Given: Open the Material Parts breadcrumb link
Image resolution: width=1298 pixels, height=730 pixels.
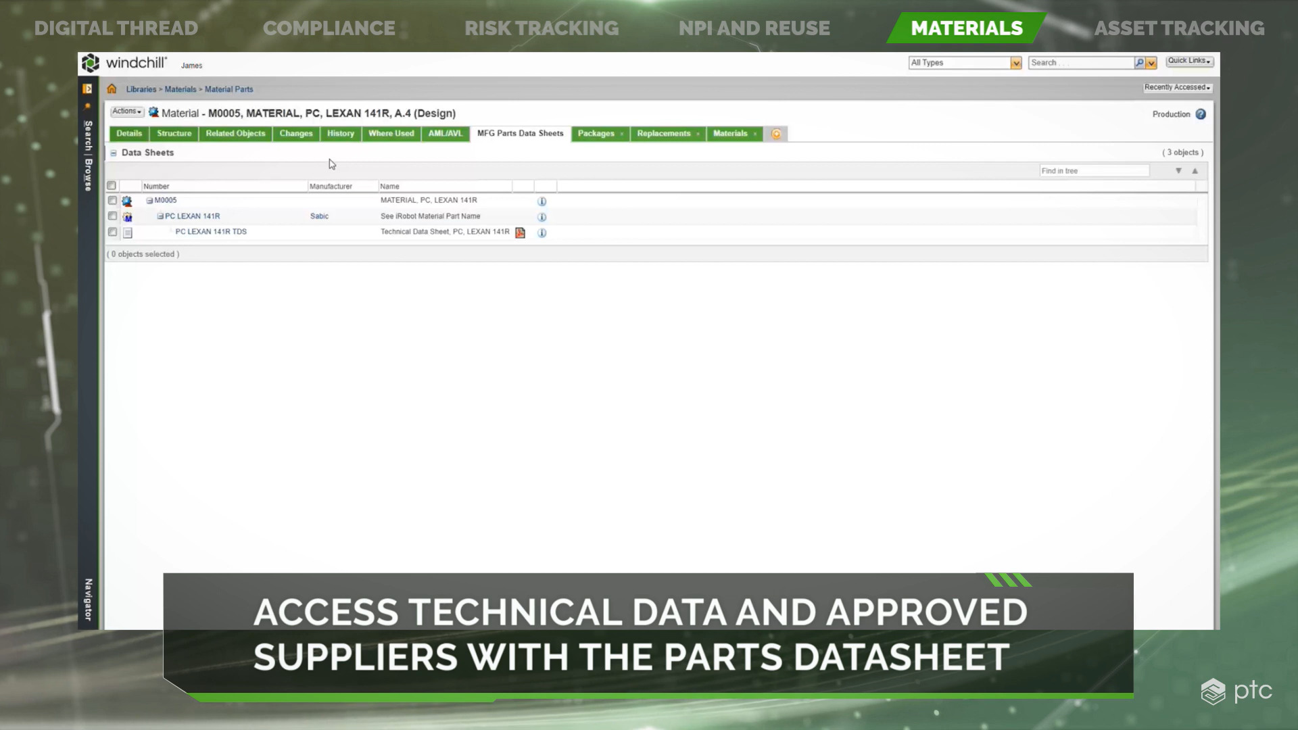Looking at the screenshot, I should (x=229, y=89).
